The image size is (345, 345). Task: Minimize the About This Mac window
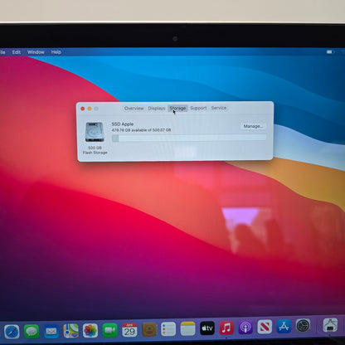[x=90, y=109]
